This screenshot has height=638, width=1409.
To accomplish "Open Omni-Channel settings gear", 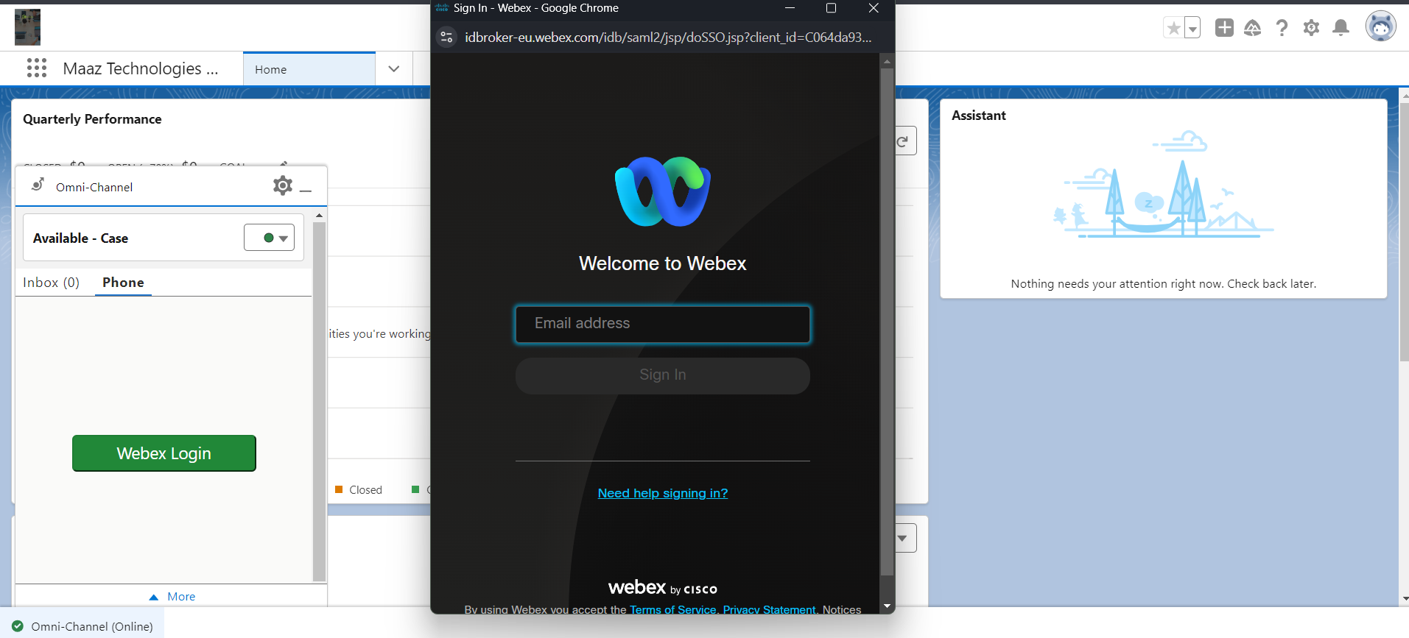I will 283,185.
